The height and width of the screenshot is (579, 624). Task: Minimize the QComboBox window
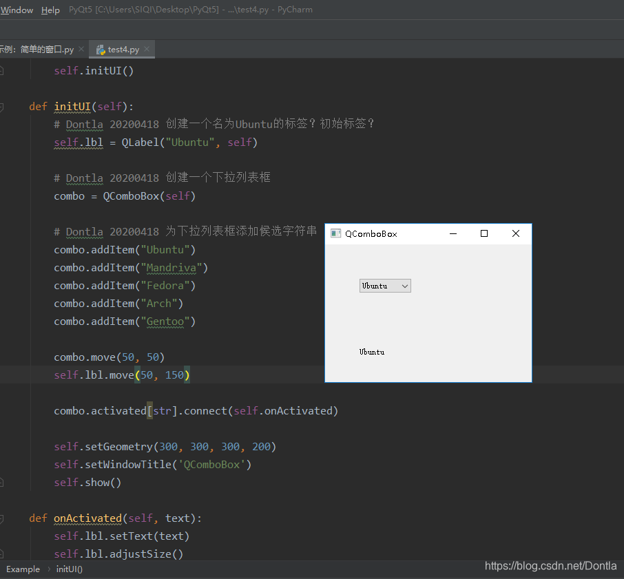[453, 233]
